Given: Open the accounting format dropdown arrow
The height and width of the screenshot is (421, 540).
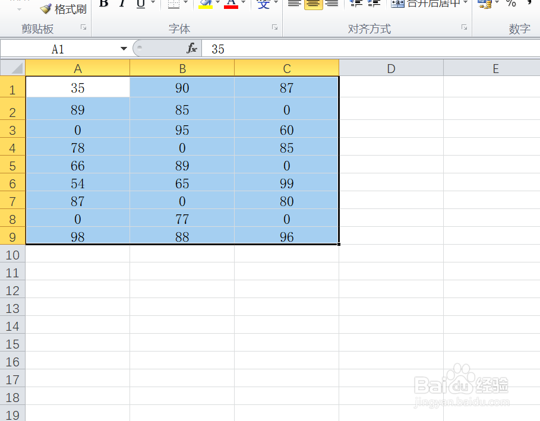Looking at the screenshot, I should [x=497, y=3].
